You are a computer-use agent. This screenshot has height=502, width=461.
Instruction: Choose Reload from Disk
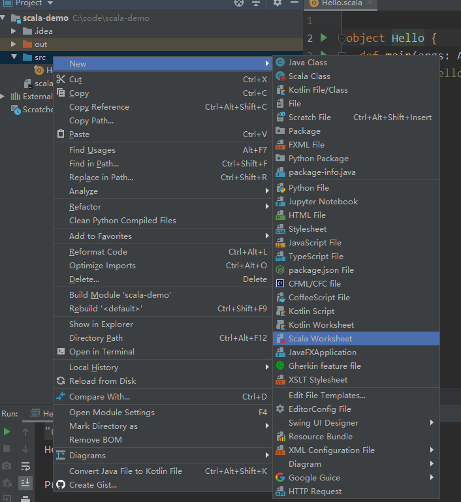coord(163,381)
